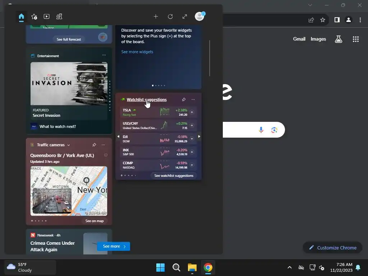Image resolution: width=368 pixels, height=276 pixels.
Task: Open Chrome profile icon
Action: pos(349,20)
